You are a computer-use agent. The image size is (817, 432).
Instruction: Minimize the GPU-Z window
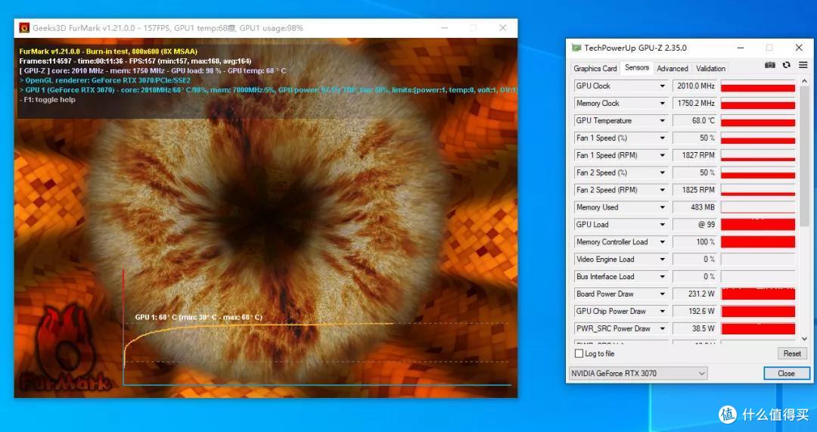tap(741, 48)
